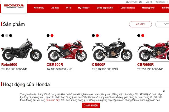
Task: Open the MotorSports menu item
Action: pyautogui.click(x=148, y=8)
